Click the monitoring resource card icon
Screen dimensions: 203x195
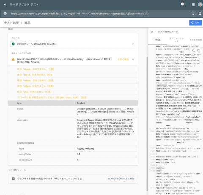(13, 179)
